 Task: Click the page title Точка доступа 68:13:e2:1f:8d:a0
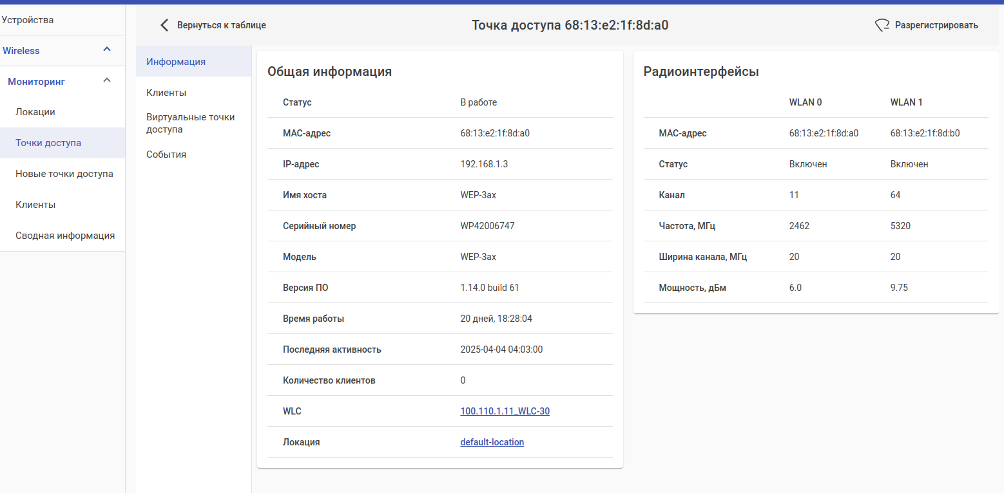click(x=570, y=25)
